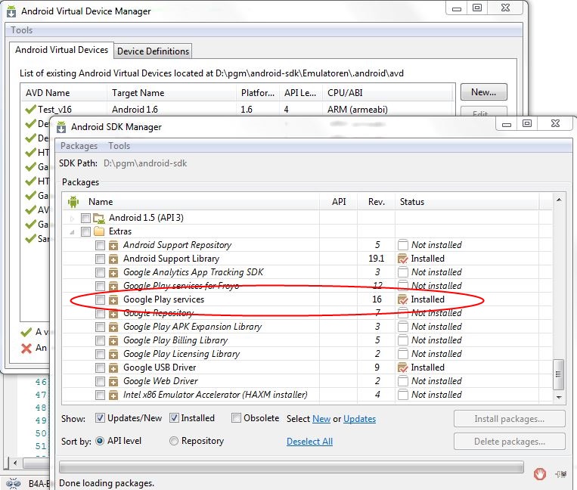Check the Google Play services checkbox
Viewport: 577px width, 490px height.
pyautogui.click(x=100, y=299)
